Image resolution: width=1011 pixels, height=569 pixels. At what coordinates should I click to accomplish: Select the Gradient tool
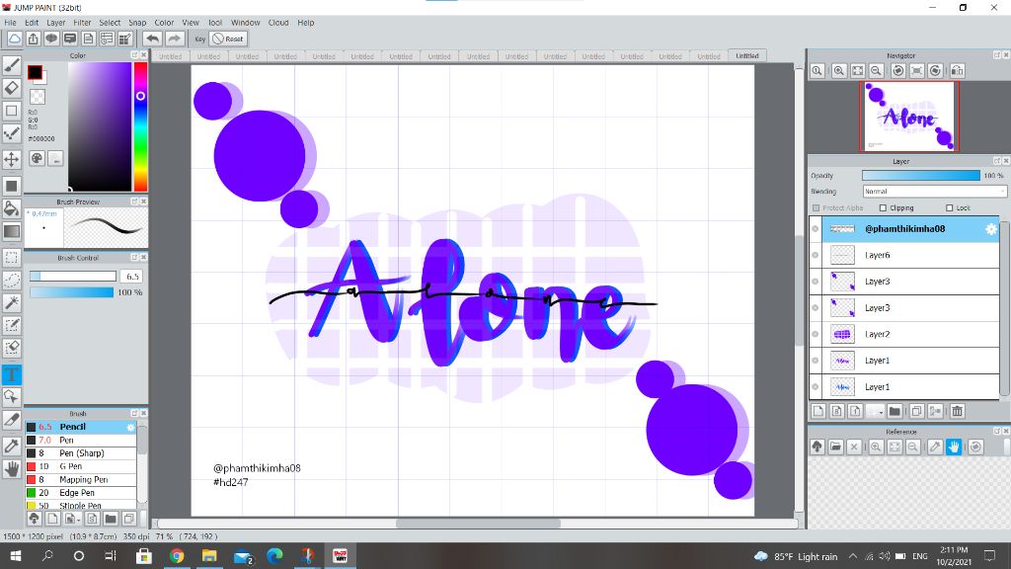tap(12, 231)
